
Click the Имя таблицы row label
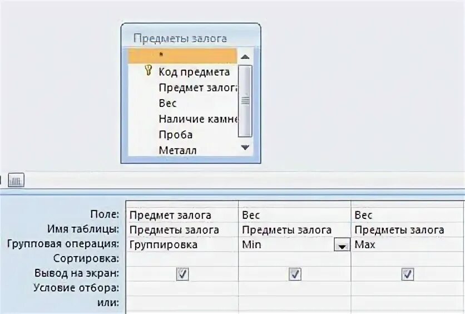pos(83,229)
